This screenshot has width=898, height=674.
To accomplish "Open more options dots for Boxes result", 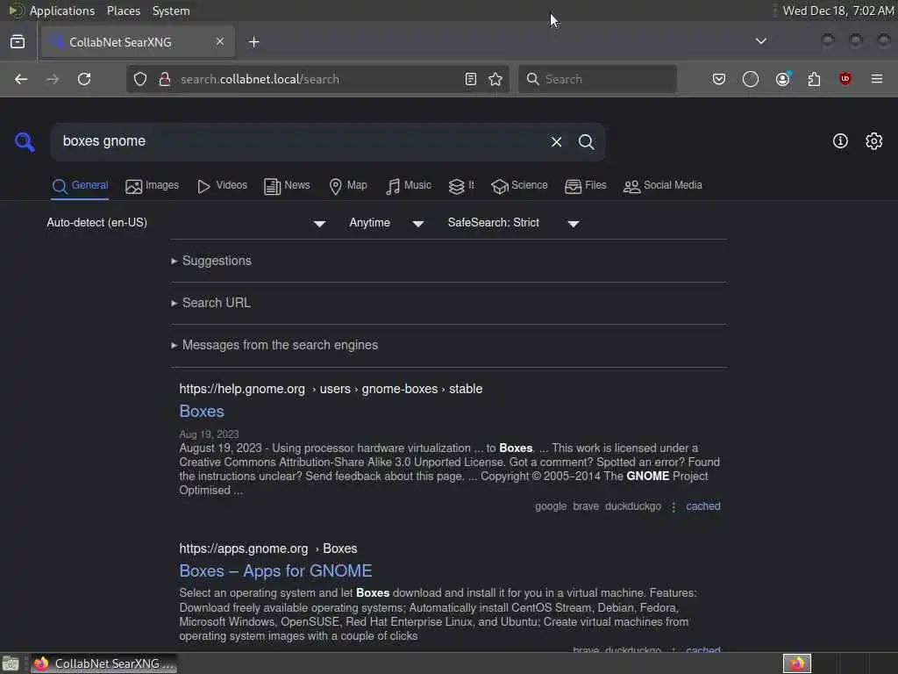I will coord(673,506).
